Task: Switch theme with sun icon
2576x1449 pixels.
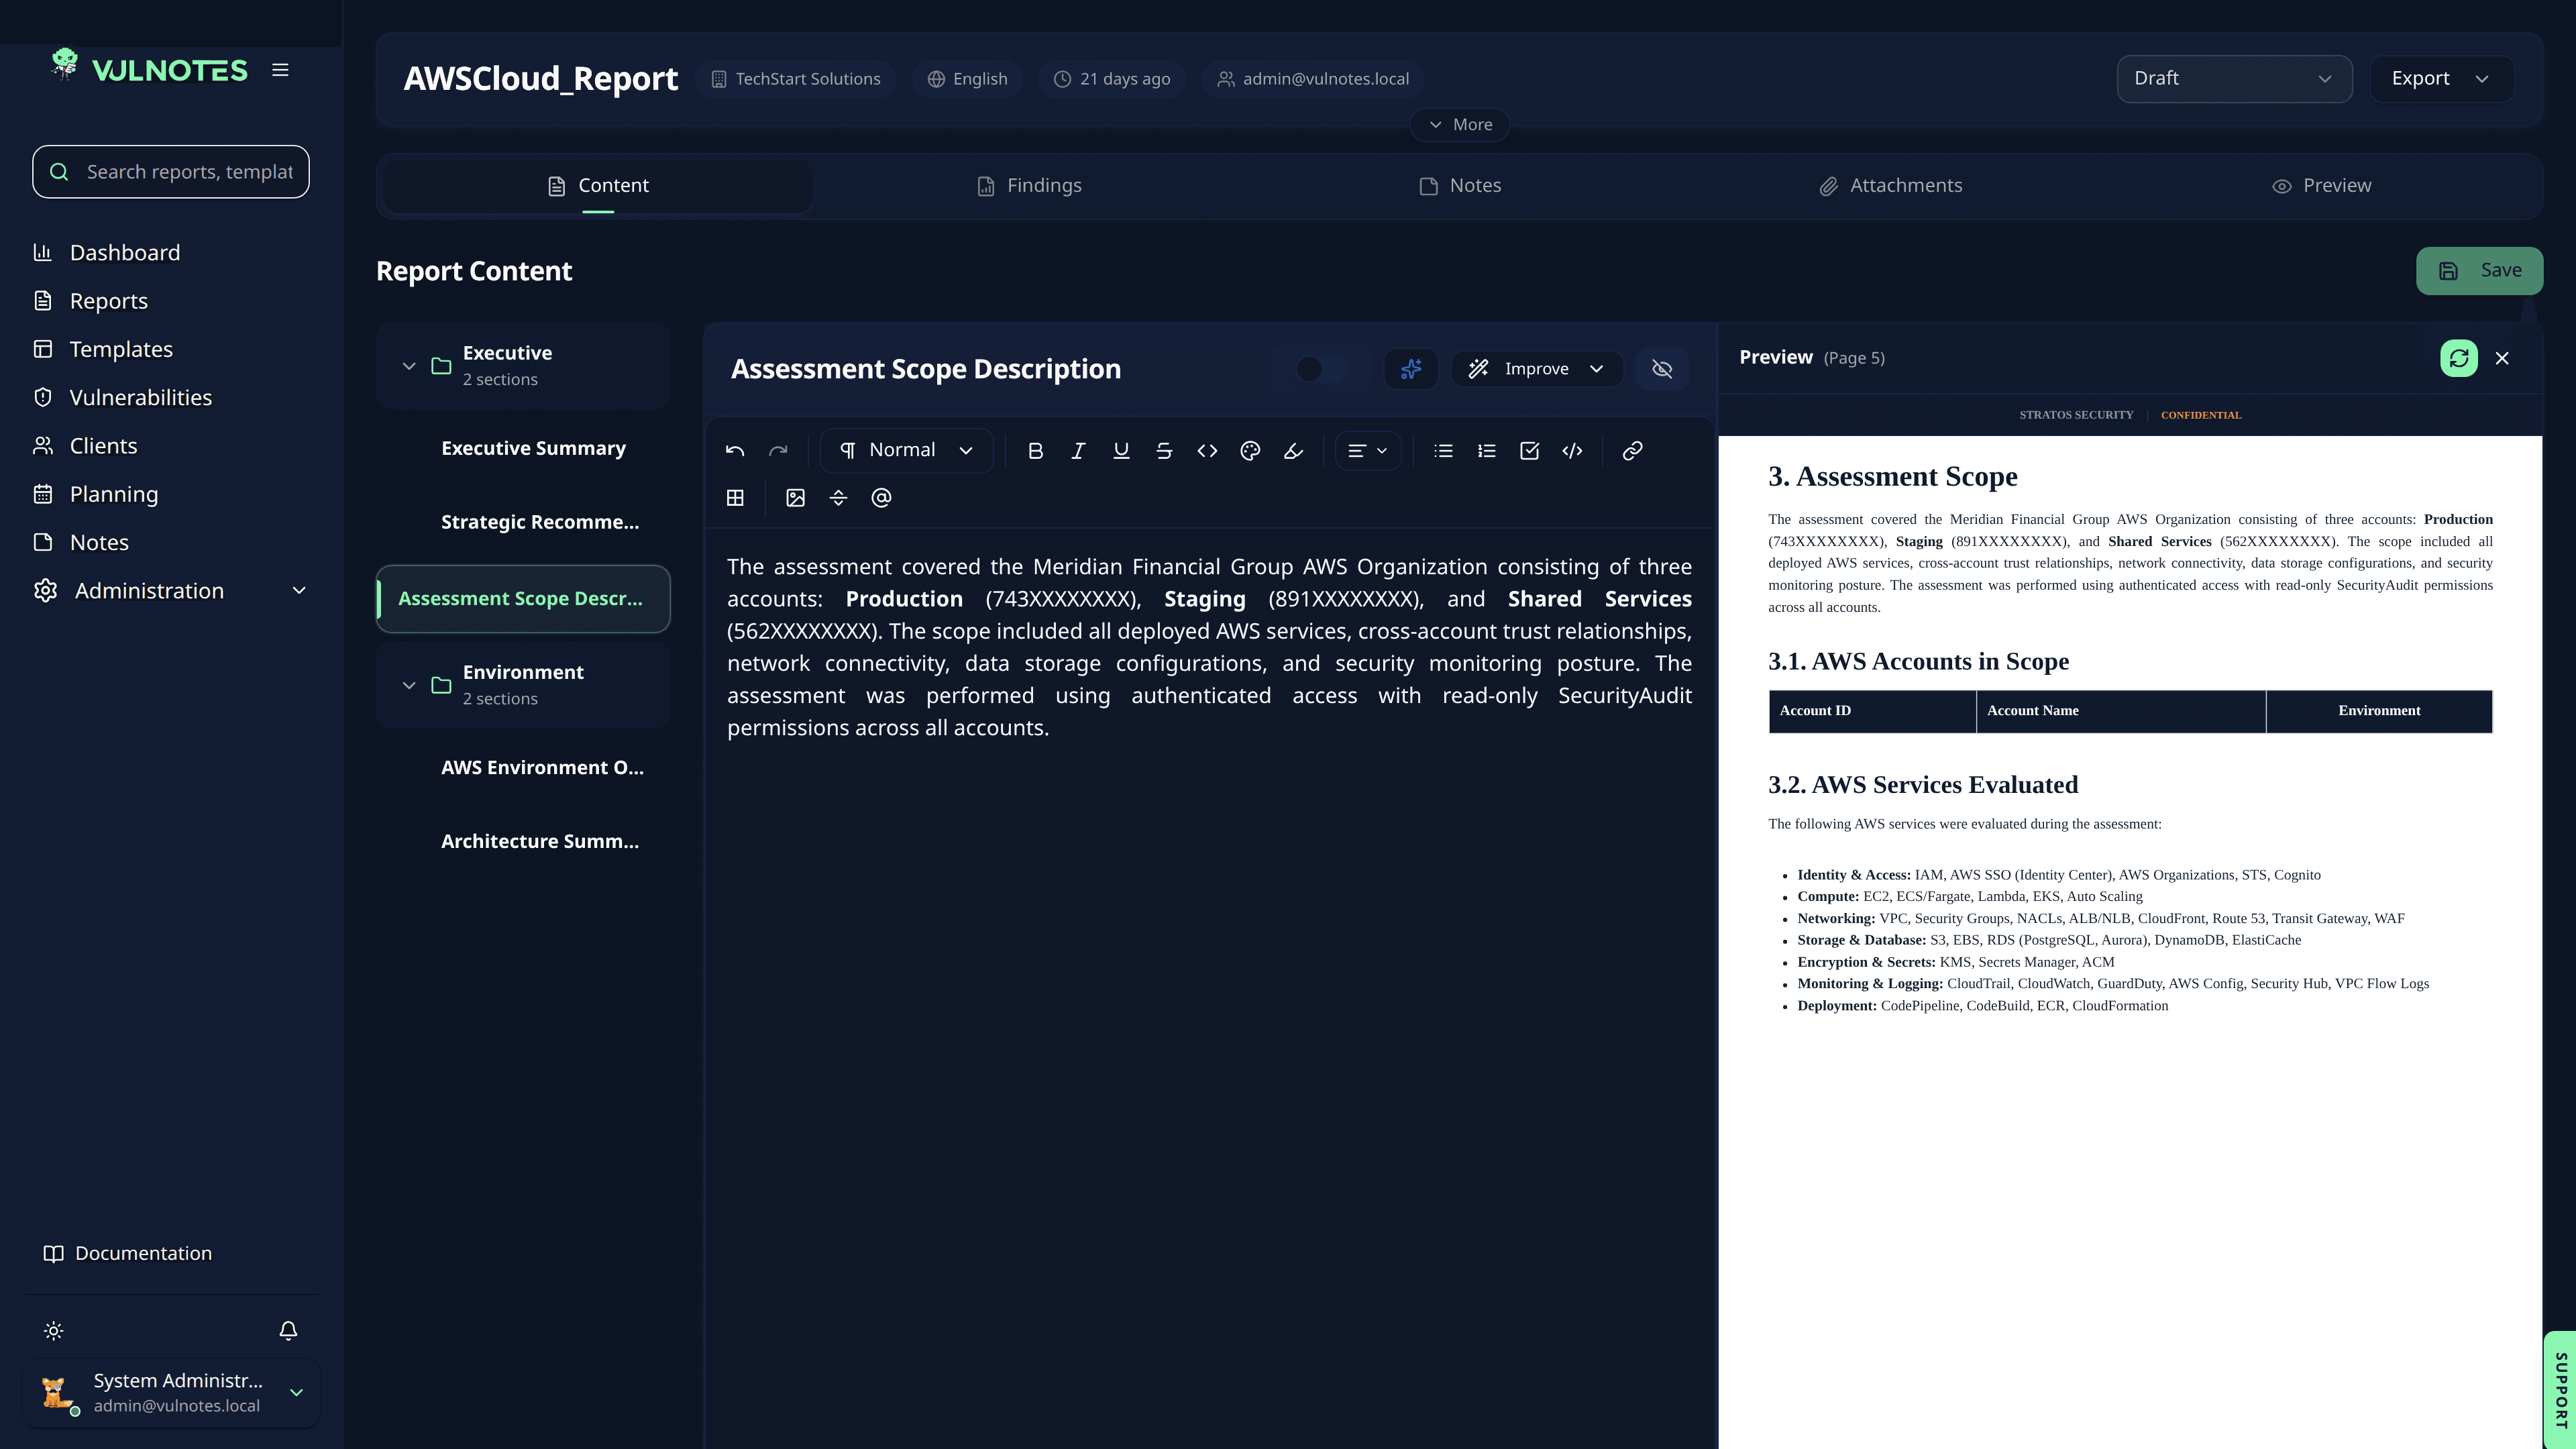Action: point(54,1330)
